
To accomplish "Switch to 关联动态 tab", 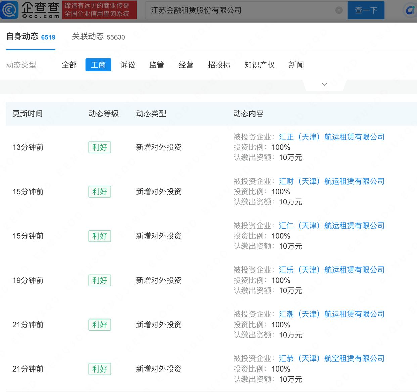I will click(x=98, y=37).
